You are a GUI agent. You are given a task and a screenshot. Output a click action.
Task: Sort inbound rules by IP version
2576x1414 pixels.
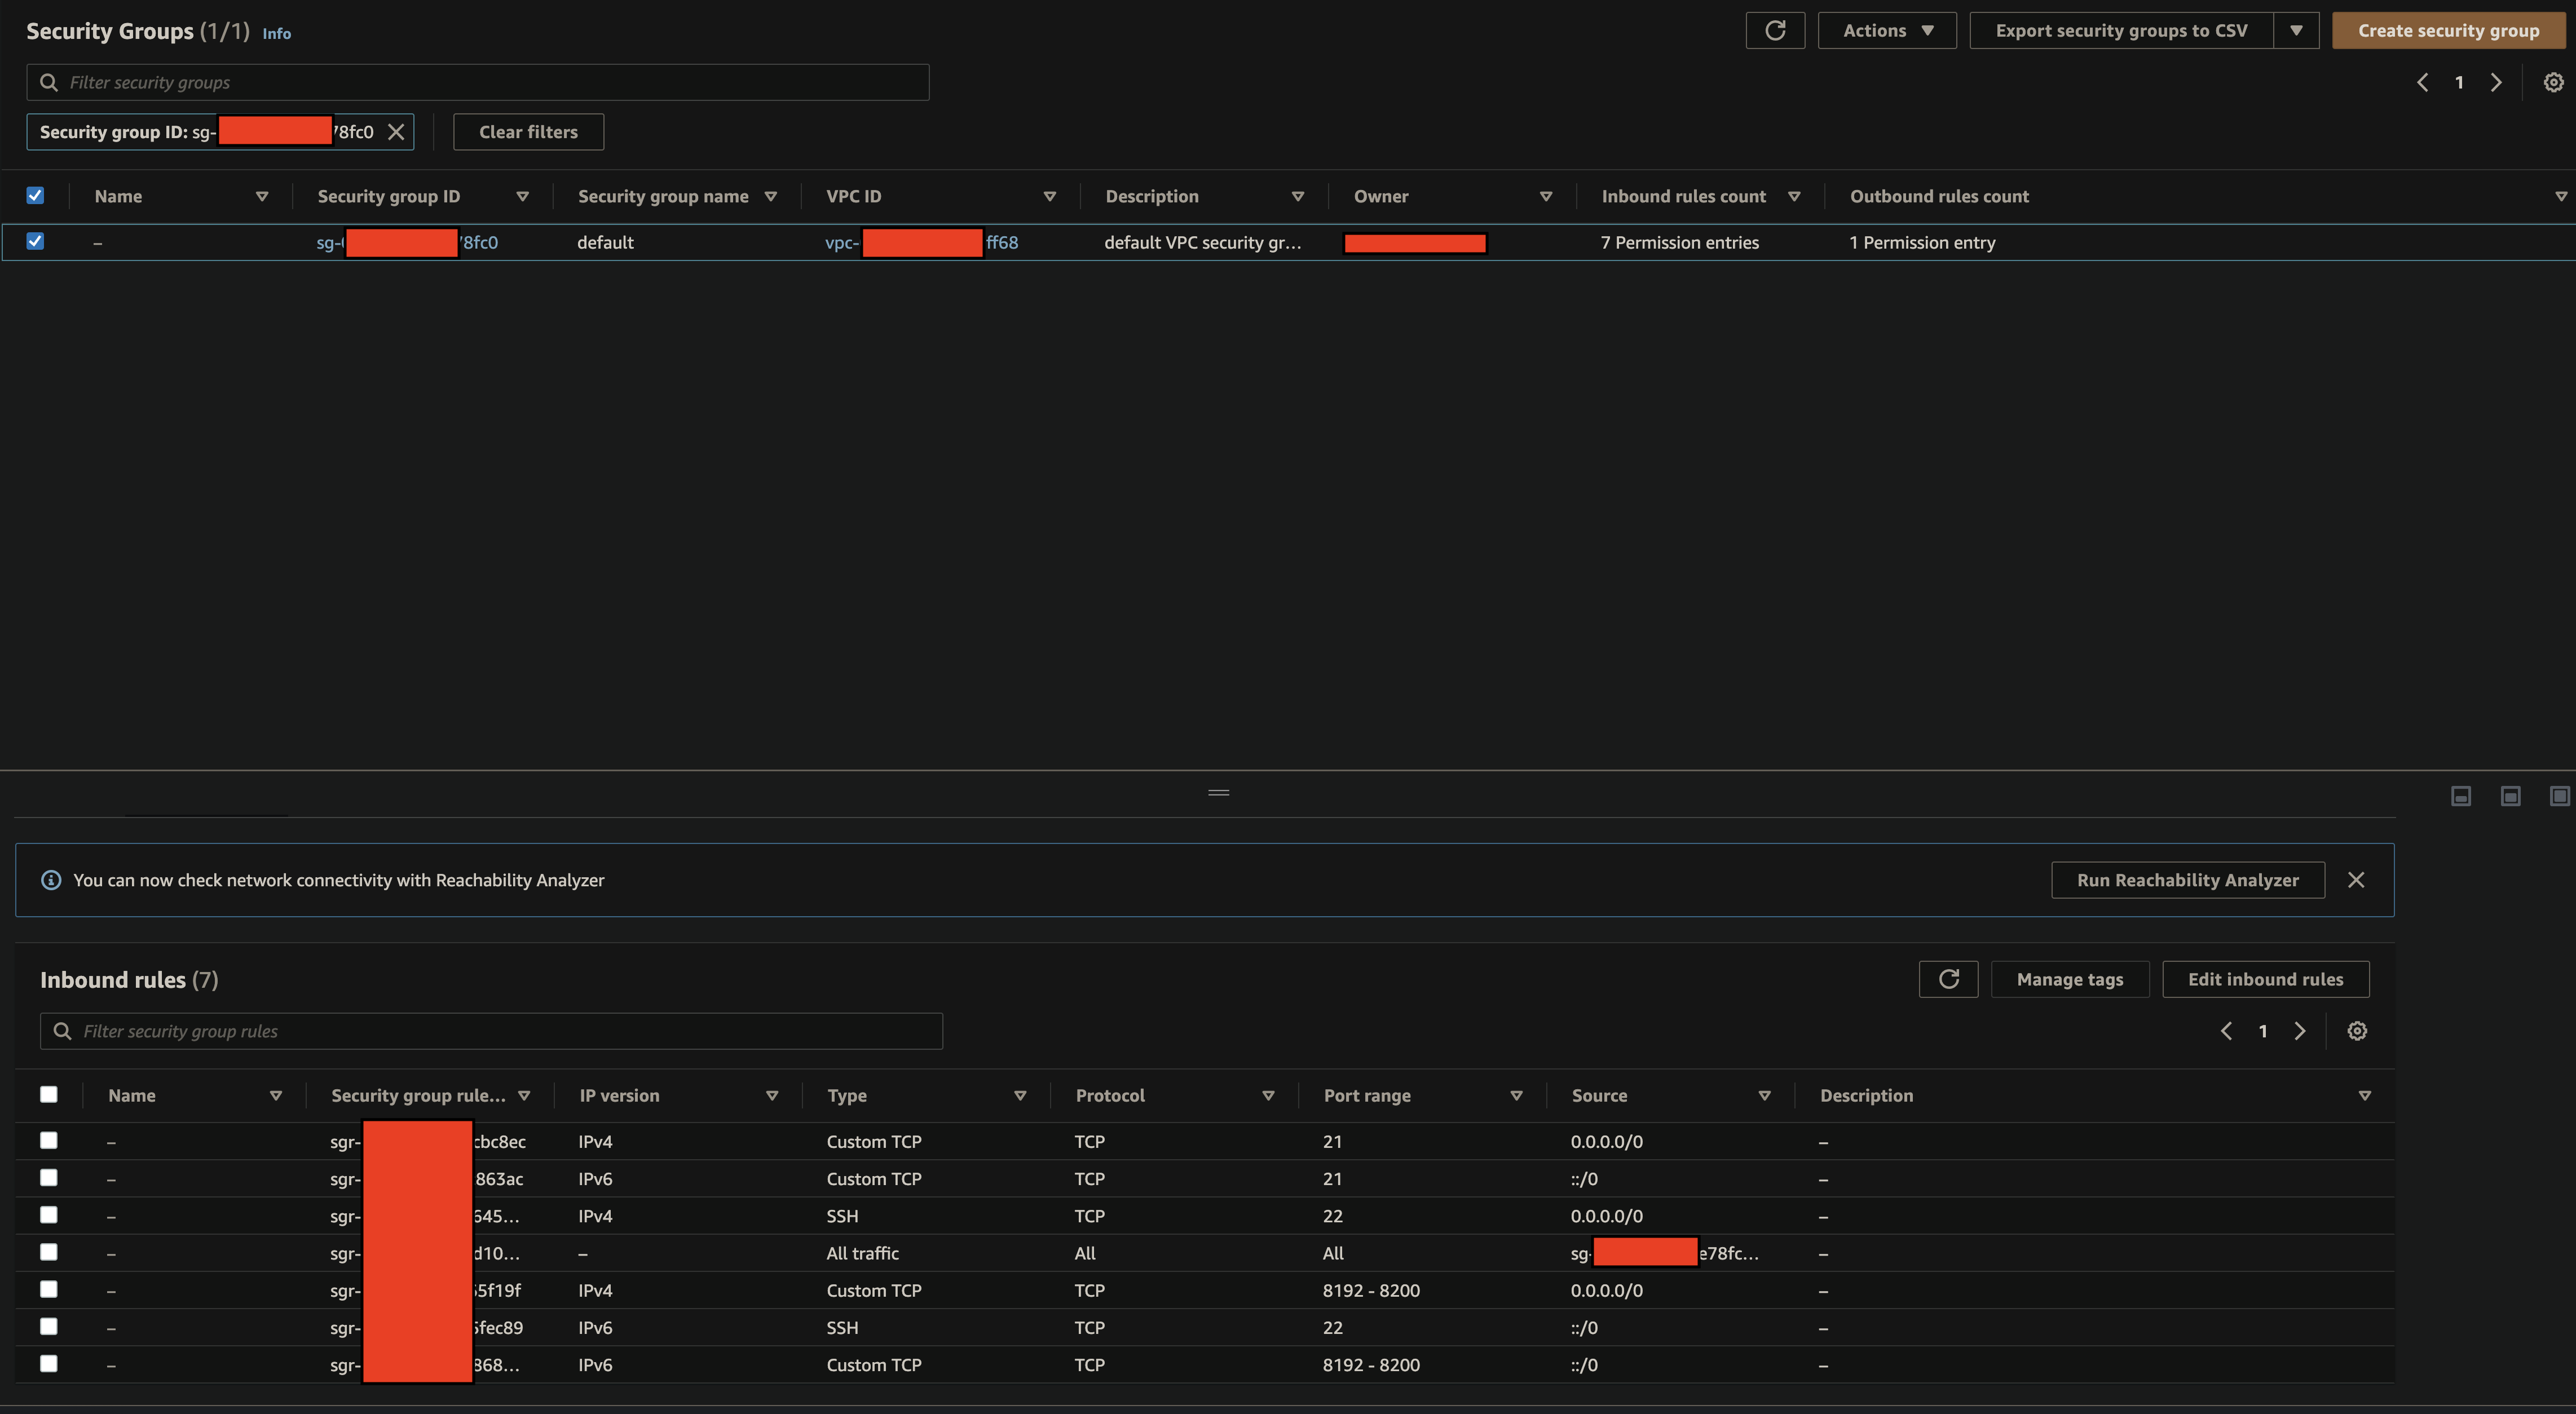(x=772, y=1095)
